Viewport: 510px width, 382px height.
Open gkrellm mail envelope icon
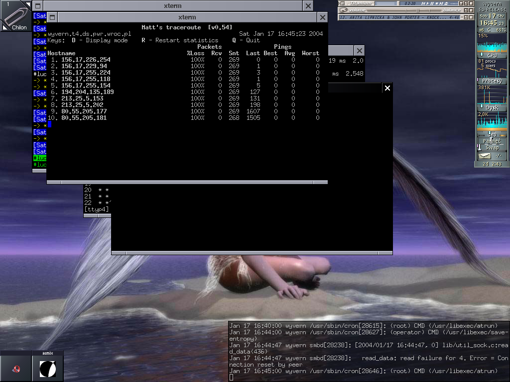484,156
